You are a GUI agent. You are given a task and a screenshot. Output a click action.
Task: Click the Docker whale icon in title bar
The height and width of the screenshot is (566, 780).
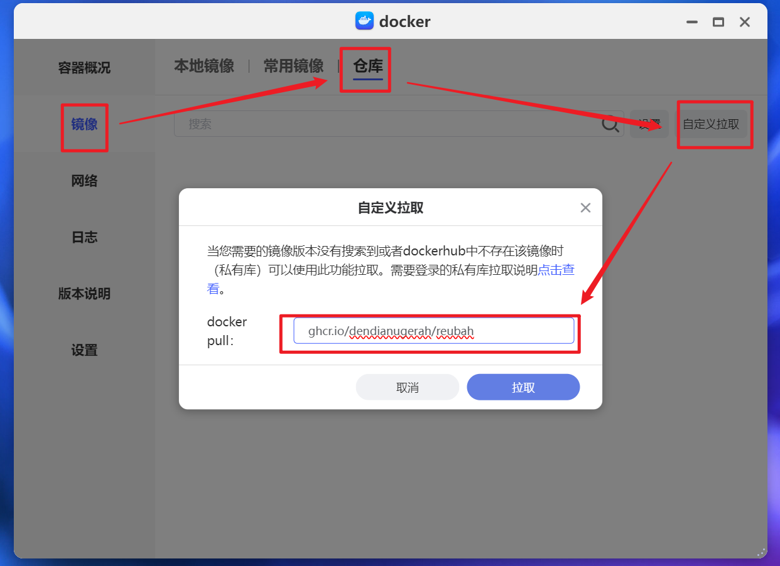tap(364, 21)
